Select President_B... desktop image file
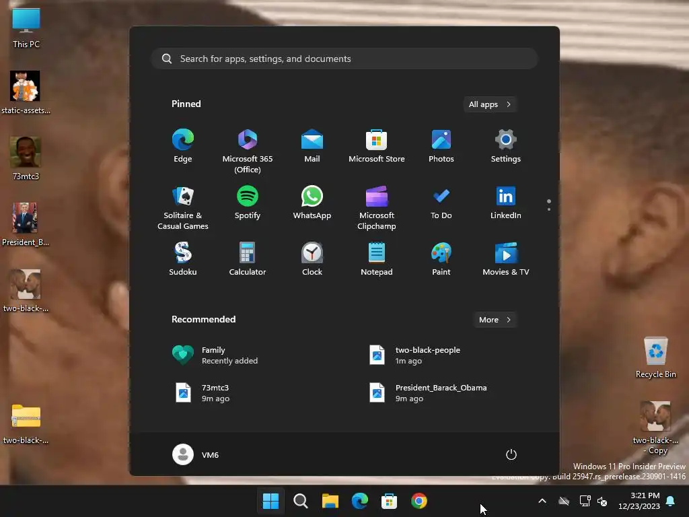 26,224
